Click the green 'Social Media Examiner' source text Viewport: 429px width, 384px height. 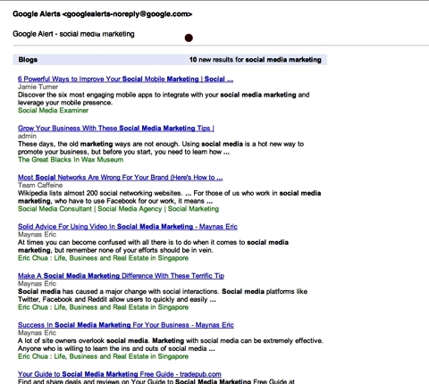coord(53,111)
